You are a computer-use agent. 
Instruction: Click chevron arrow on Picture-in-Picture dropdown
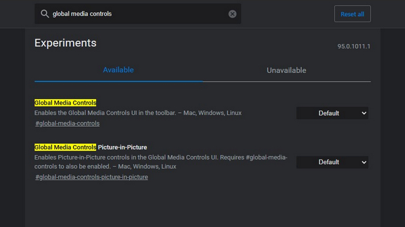coord(364,162)
